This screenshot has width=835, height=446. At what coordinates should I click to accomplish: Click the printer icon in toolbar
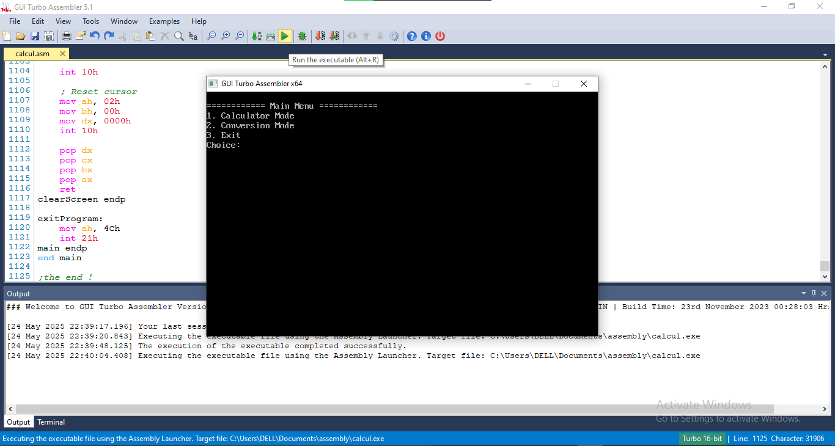(x=67, y=36)
